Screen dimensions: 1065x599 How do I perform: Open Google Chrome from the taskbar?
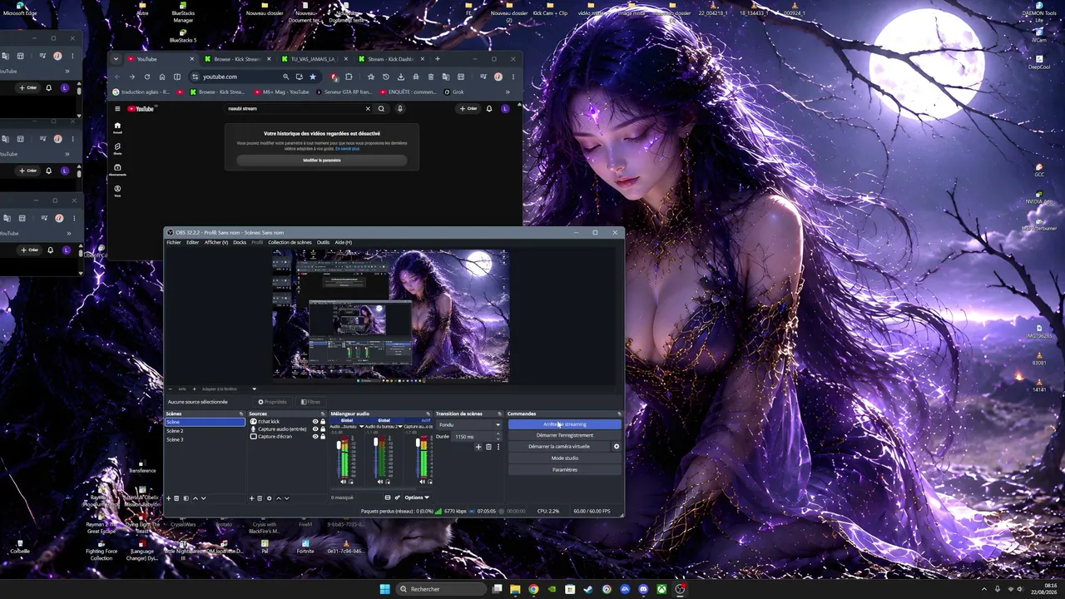tap(533, 589)
